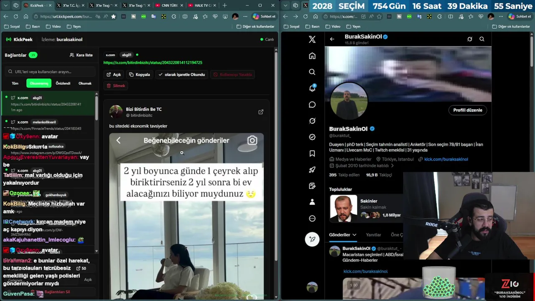Click the Kullanıcıyı Yasakla button
The height and width of the screenshot is (301, 535).
coord(233,74)
